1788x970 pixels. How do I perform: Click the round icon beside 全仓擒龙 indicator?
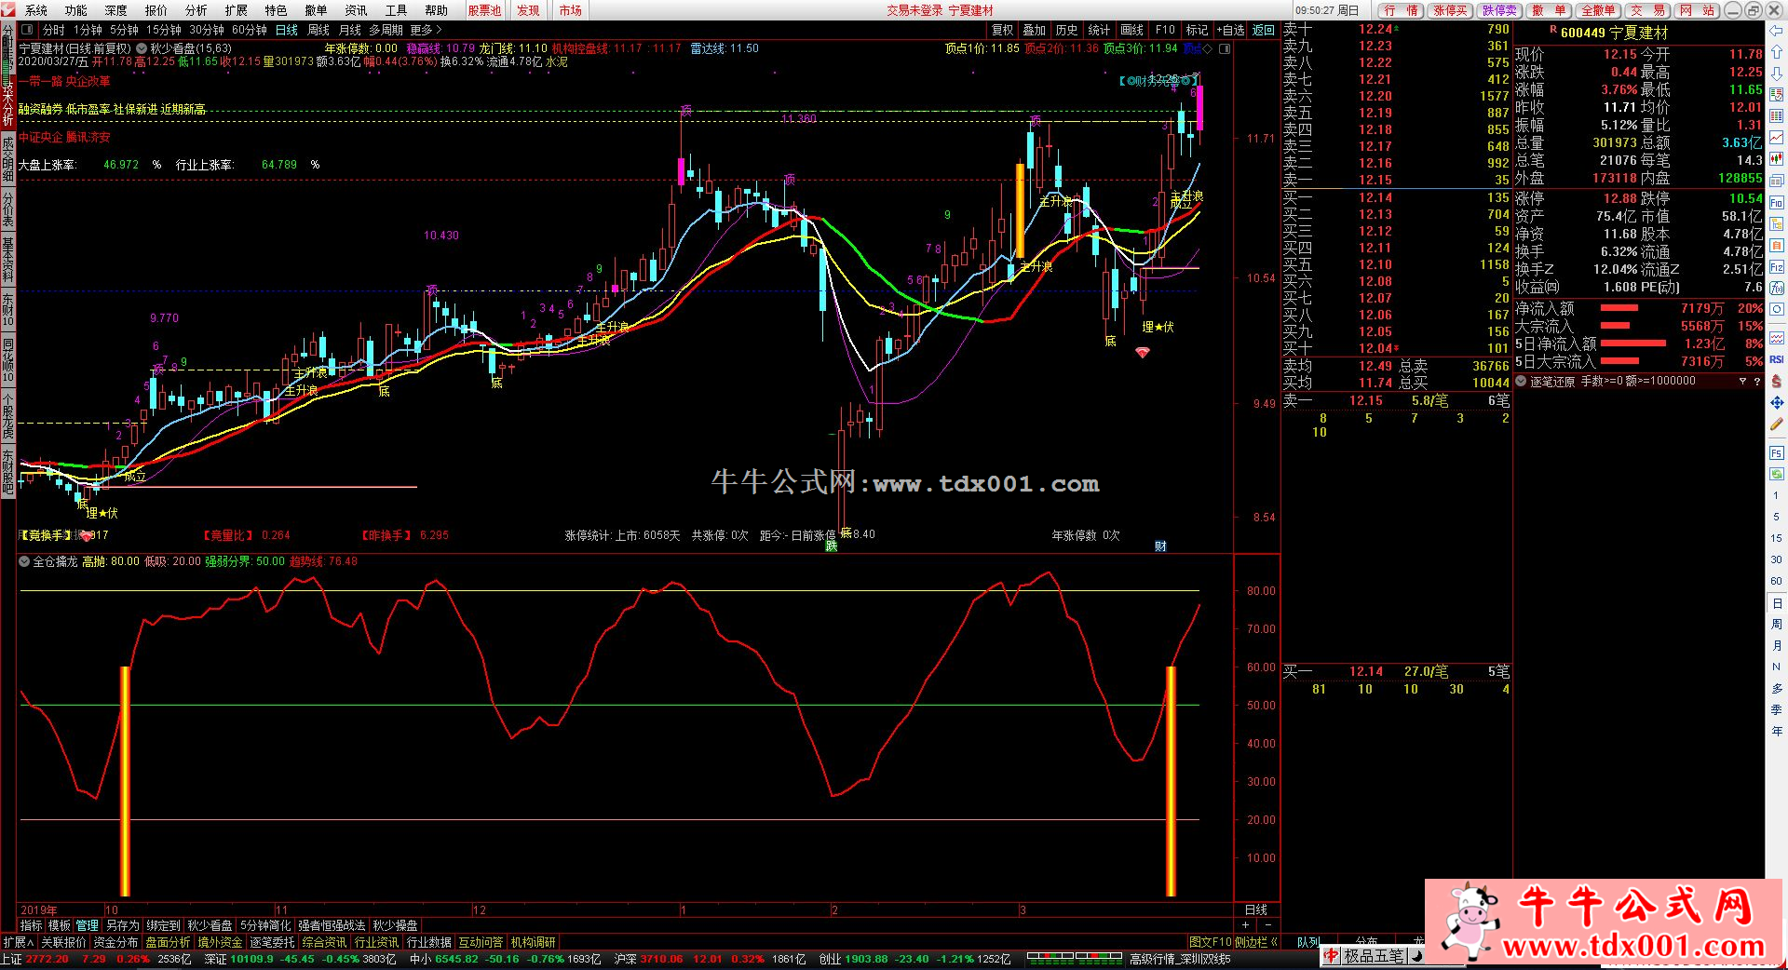click(23, 561)
